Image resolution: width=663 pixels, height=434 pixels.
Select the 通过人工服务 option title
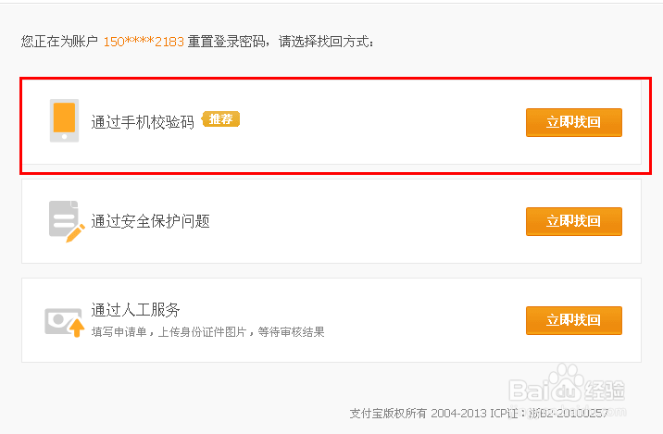[135, 310]
